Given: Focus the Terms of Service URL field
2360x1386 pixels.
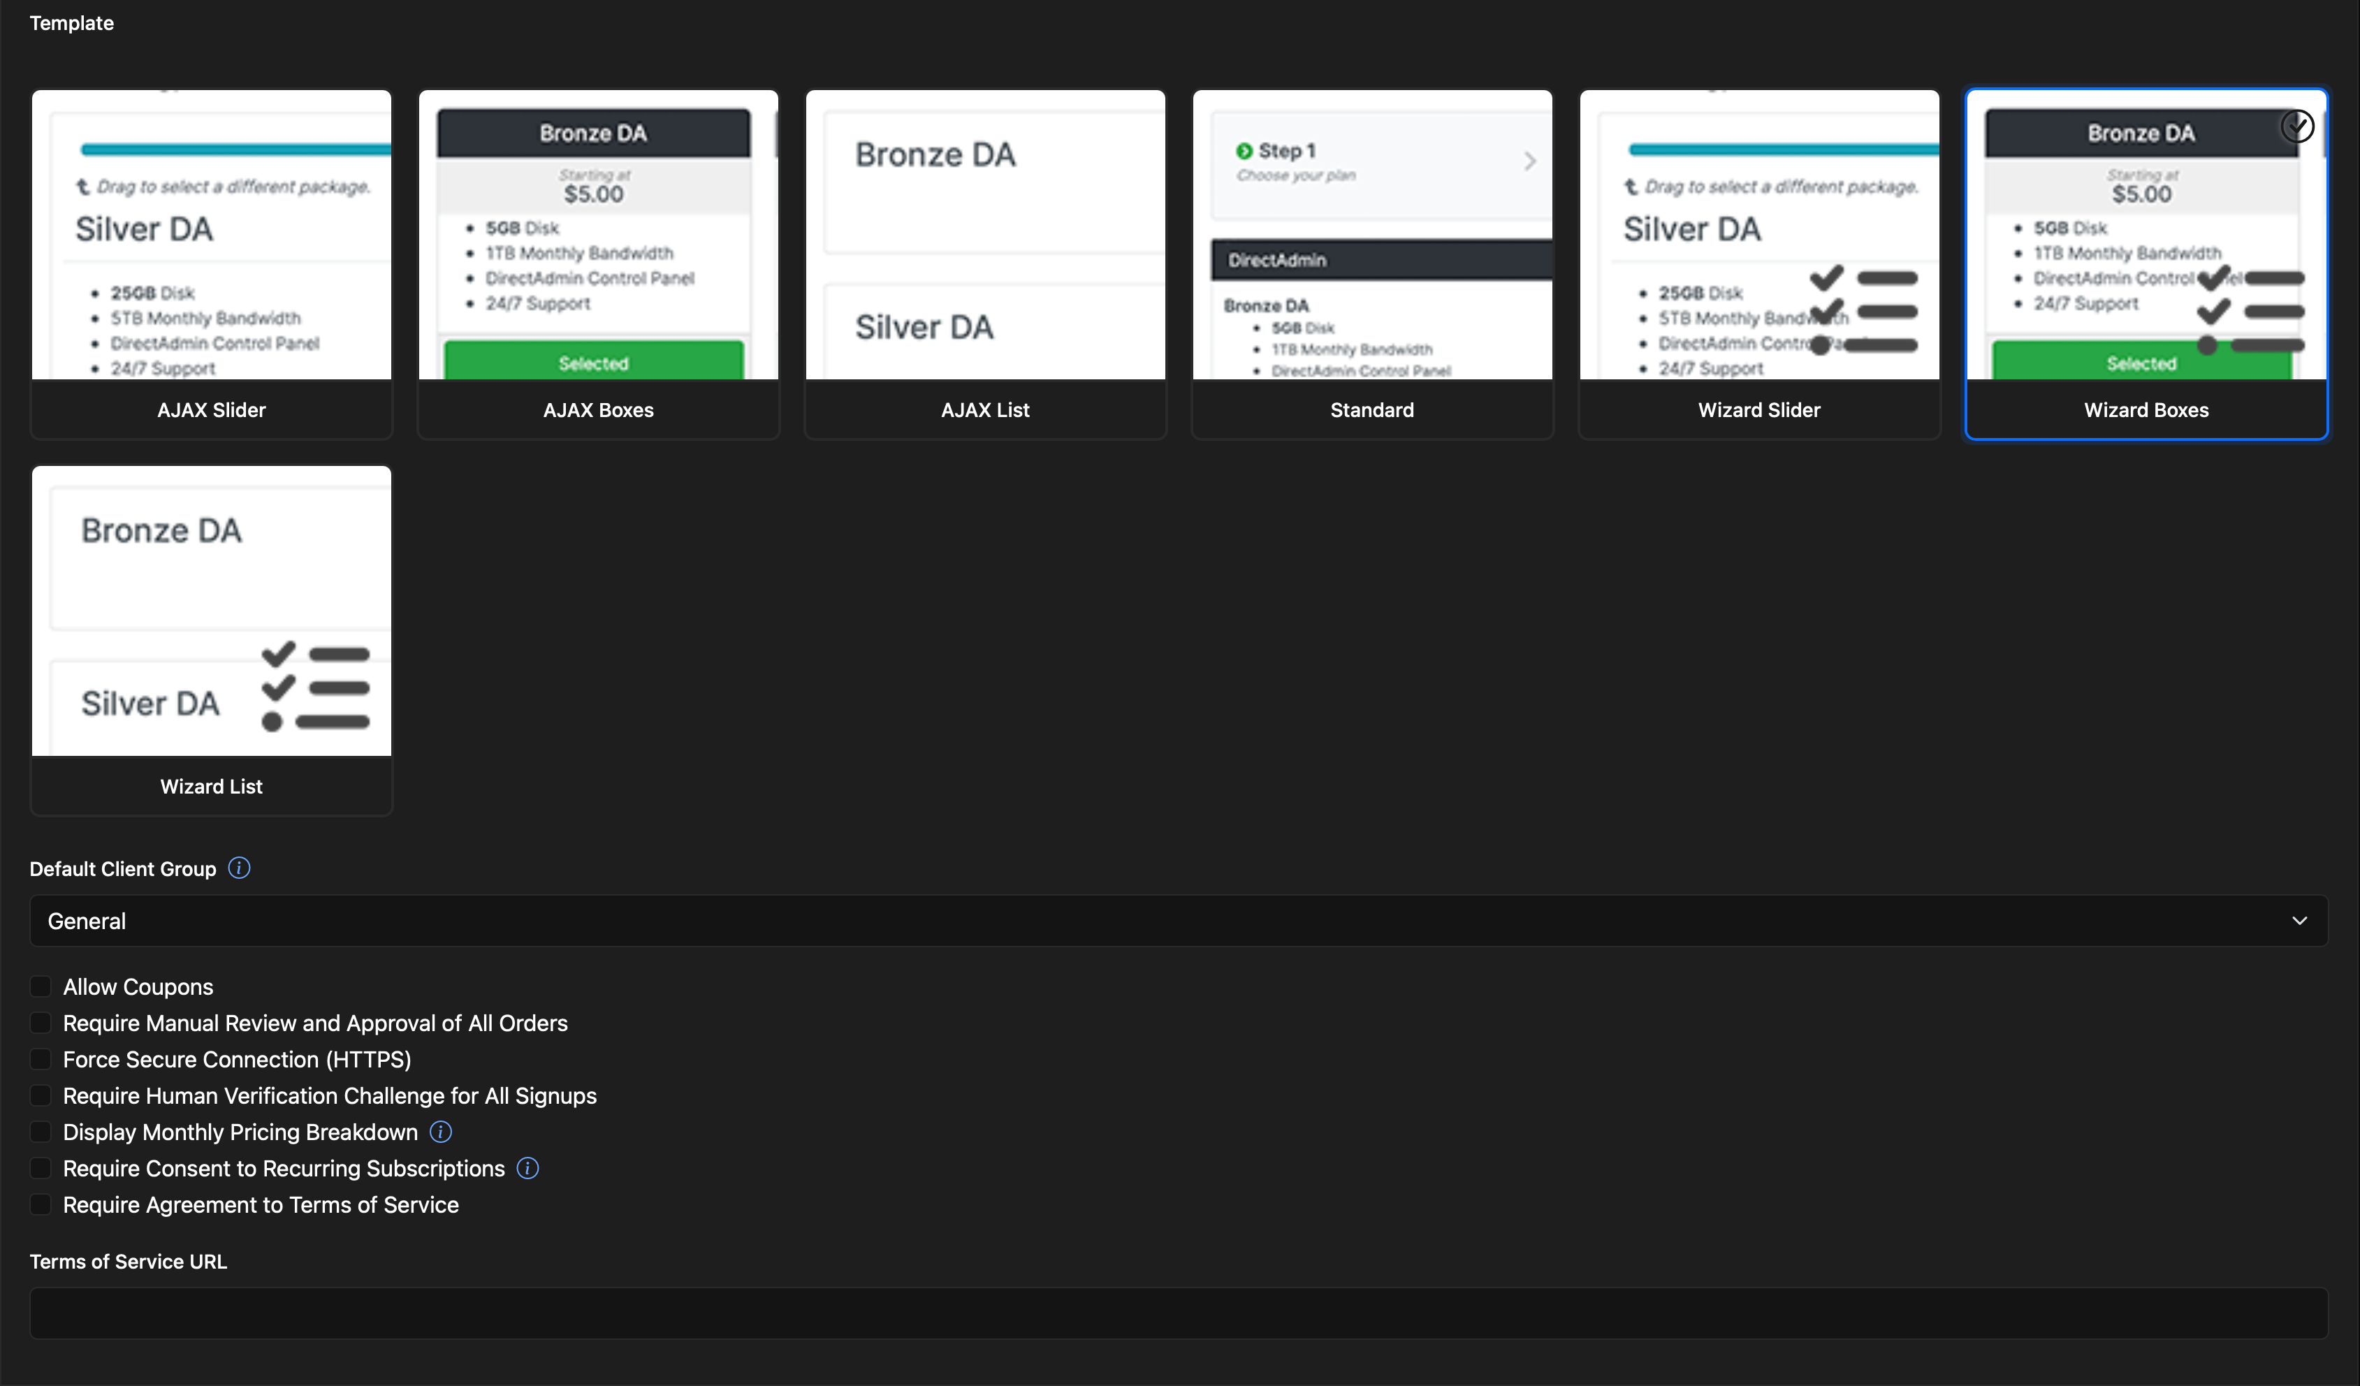Looking at the screenshot, I should pos(1179,1313).
